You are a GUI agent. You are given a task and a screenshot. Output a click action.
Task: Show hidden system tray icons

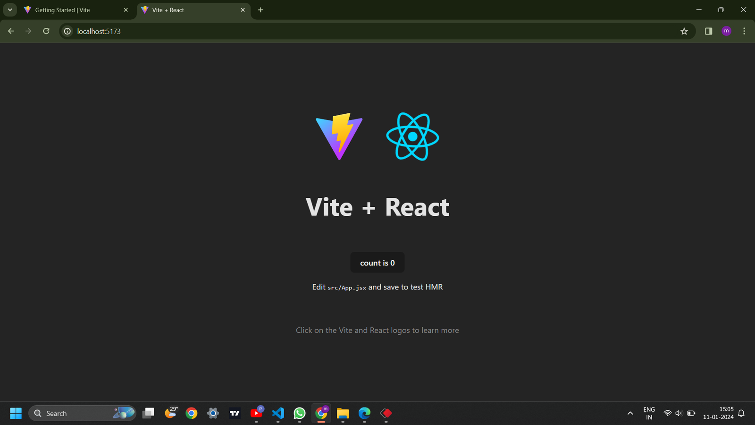630,413
